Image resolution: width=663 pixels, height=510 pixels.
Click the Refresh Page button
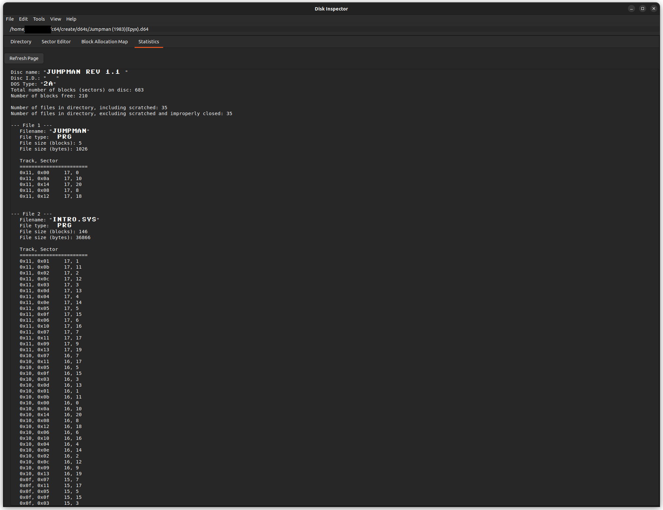tap(24, 58)
